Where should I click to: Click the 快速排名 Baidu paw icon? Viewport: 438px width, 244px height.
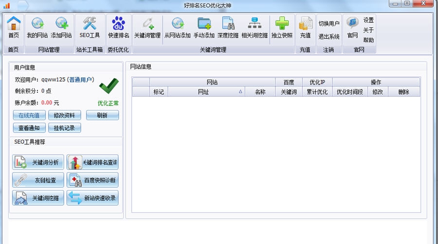[x=118, y=23]
